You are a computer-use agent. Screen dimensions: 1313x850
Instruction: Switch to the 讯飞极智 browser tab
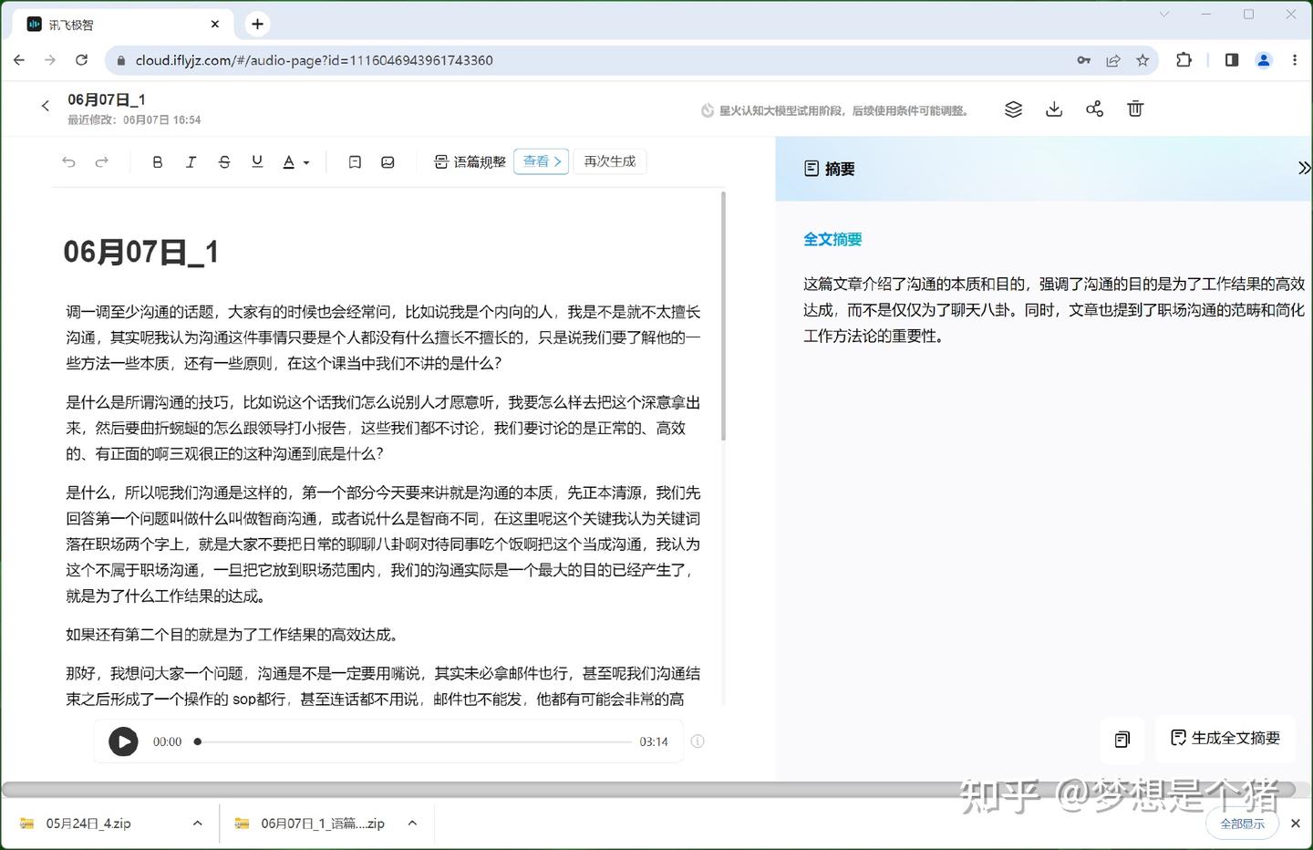click(x=109, y=24)
